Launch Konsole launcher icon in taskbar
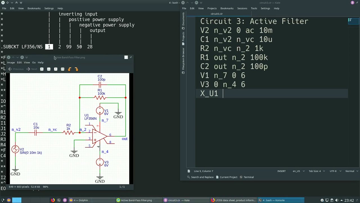Screen dimensions: 360x203 click(x=59, y=200)
